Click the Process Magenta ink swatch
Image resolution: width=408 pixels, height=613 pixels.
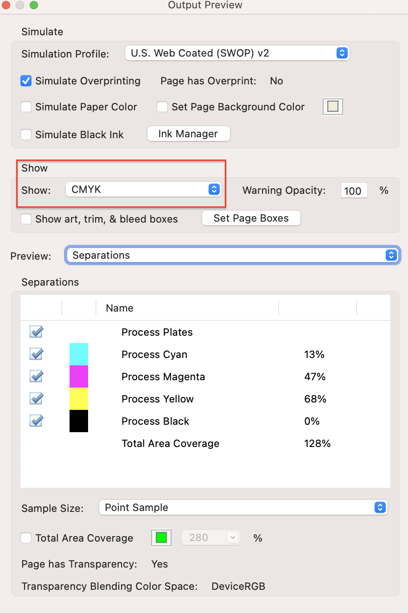point(78,377)
